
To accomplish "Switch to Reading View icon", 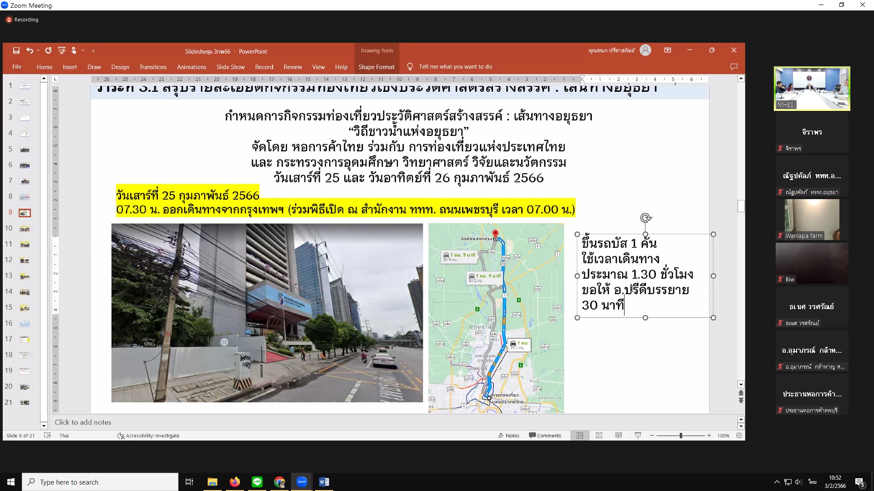I will coord(618,436).
